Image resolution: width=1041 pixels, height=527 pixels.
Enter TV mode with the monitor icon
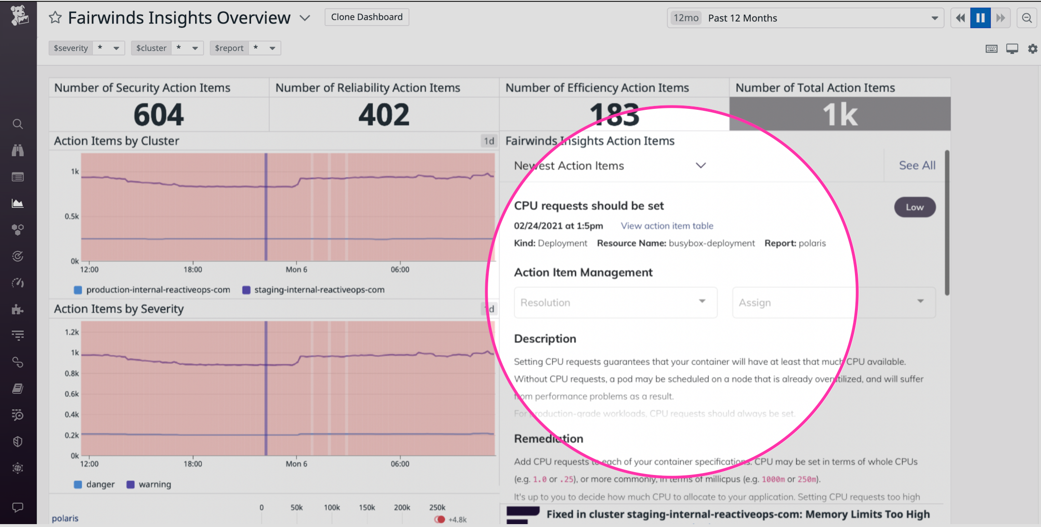pyautogui.click(x=1012, y=48)
